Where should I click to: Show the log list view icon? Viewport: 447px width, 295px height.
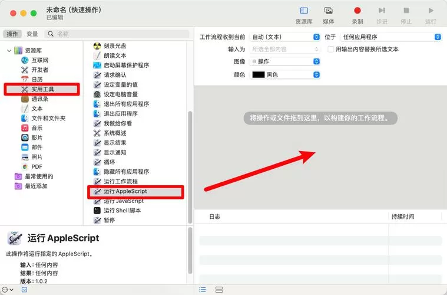[x=203, y=290]
